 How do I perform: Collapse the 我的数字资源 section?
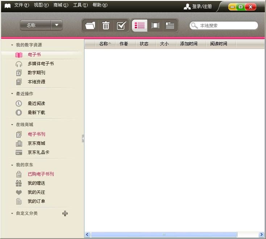[12, 45]
